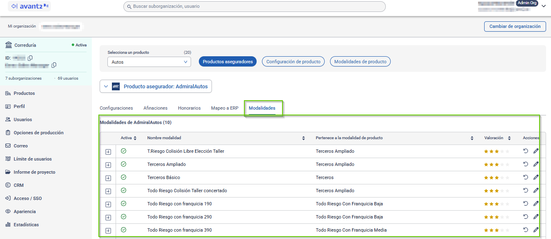Reset Todo Riesgo con franquicia 290 row

tap(526, 217)
